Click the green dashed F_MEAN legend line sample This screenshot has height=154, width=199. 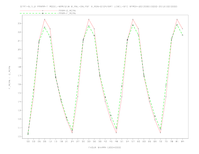click(39, 13)
